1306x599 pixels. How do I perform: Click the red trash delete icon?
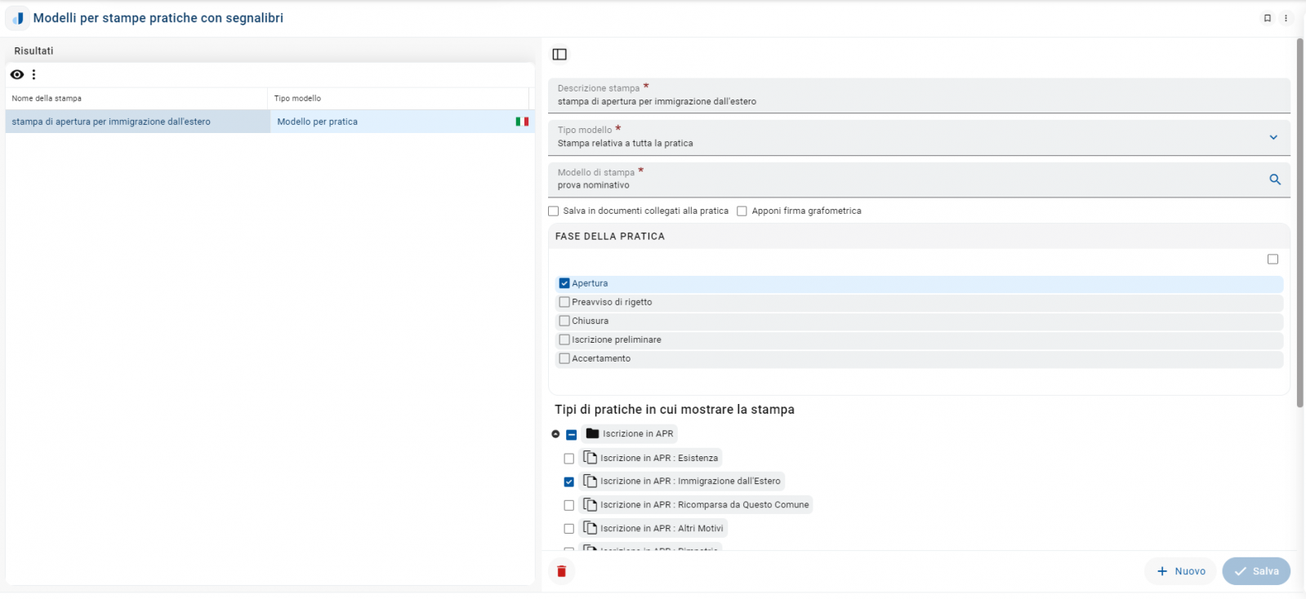(561, 571)
